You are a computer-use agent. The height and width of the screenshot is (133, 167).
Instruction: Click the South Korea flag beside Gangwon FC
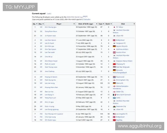114,43
